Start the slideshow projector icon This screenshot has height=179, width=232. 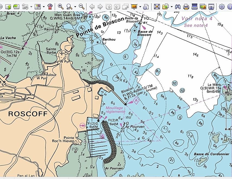(134, 7)
